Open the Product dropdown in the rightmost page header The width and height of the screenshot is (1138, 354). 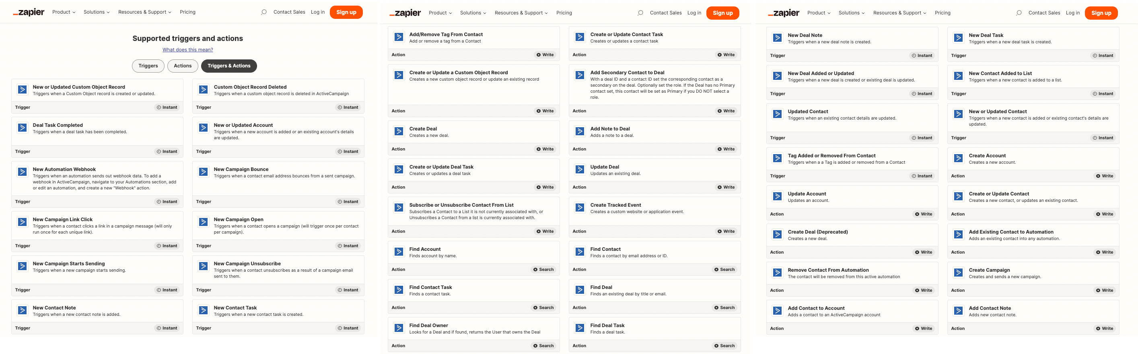click(819, 13)
